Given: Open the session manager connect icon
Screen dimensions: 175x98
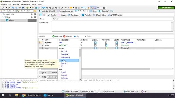Looking at the screenshot, I should point(4,8).
